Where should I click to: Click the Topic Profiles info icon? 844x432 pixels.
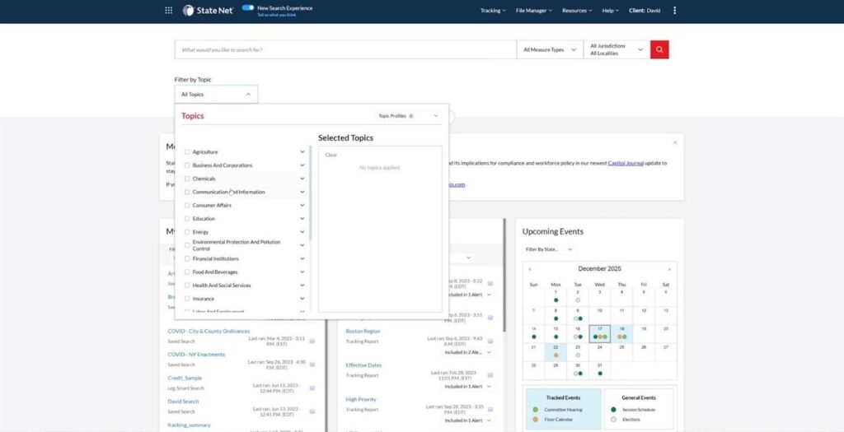pos(410,116)
